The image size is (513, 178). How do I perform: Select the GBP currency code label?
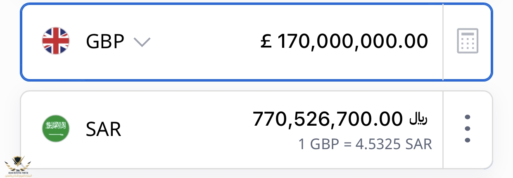pyautogui.click(x=105, y=42)
